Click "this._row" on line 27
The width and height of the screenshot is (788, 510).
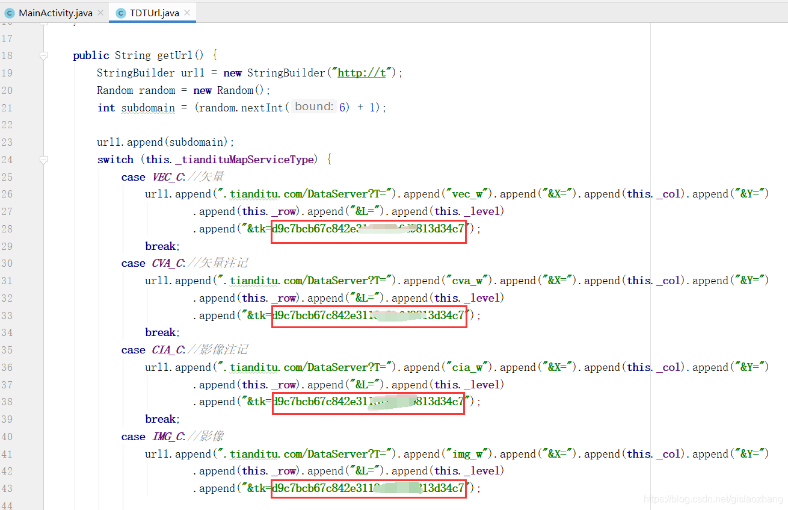click(268, 211)
